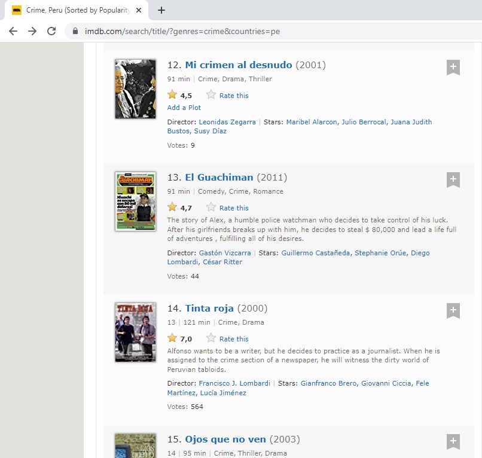
Task: Open star Susy Díaz
Action: [x=211, y=131]
